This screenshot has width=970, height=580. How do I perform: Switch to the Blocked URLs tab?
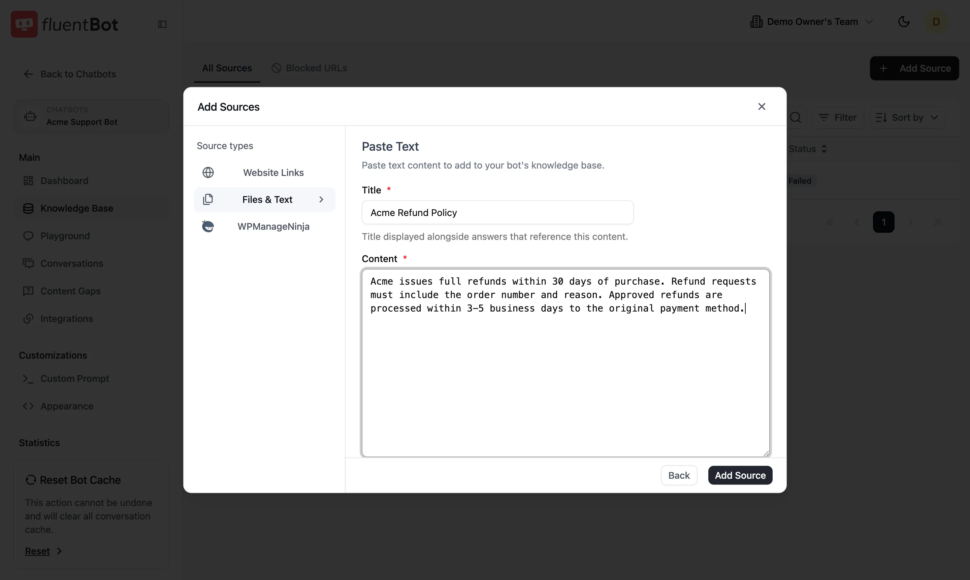point(309,68)
